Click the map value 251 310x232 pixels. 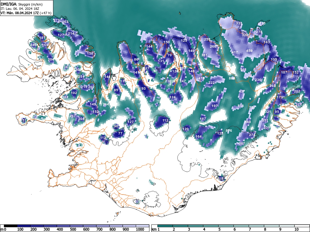pos(81,77)
